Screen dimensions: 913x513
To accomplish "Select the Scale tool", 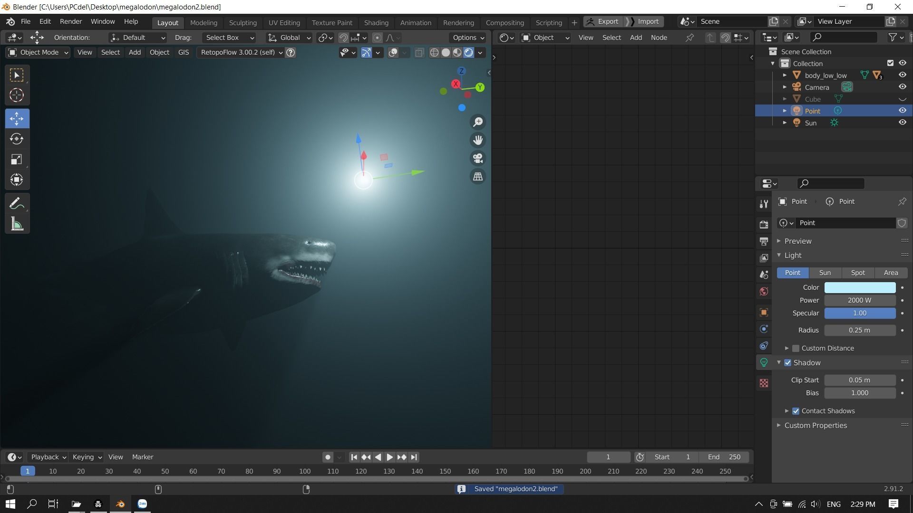I will [x=17, y=159].
